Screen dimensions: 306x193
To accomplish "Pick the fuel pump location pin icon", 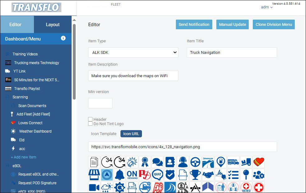I will coord(221,162).
